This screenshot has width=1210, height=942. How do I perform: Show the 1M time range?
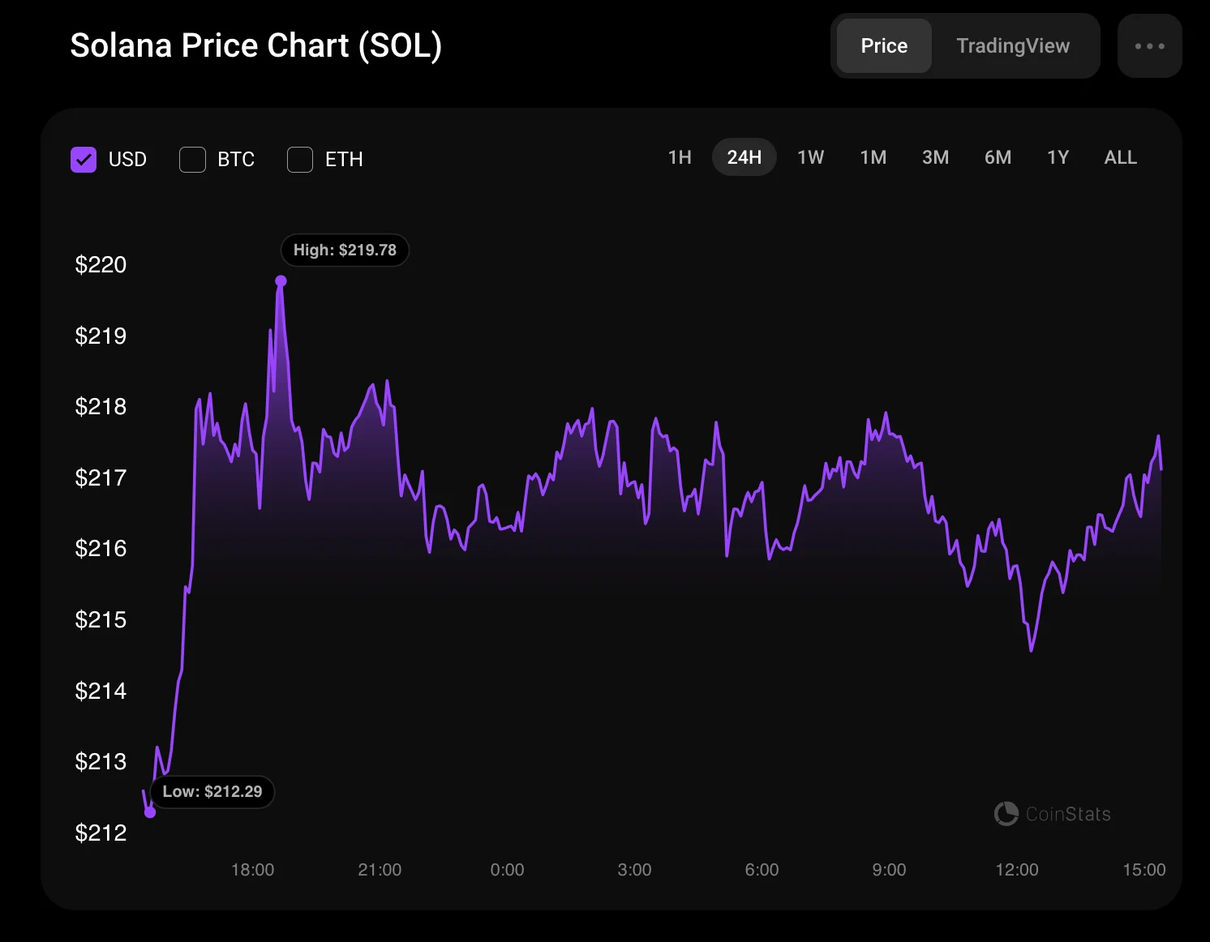[x=873, y=157]
